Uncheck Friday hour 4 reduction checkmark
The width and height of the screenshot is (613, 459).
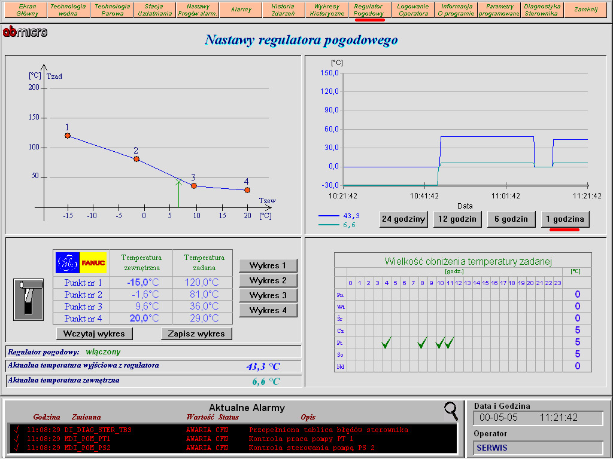coord(386,342)
